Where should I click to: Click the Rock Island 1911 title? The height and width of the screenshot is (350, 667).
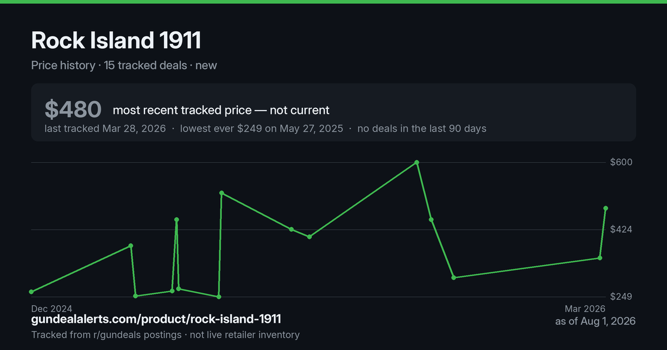point(116,40)
